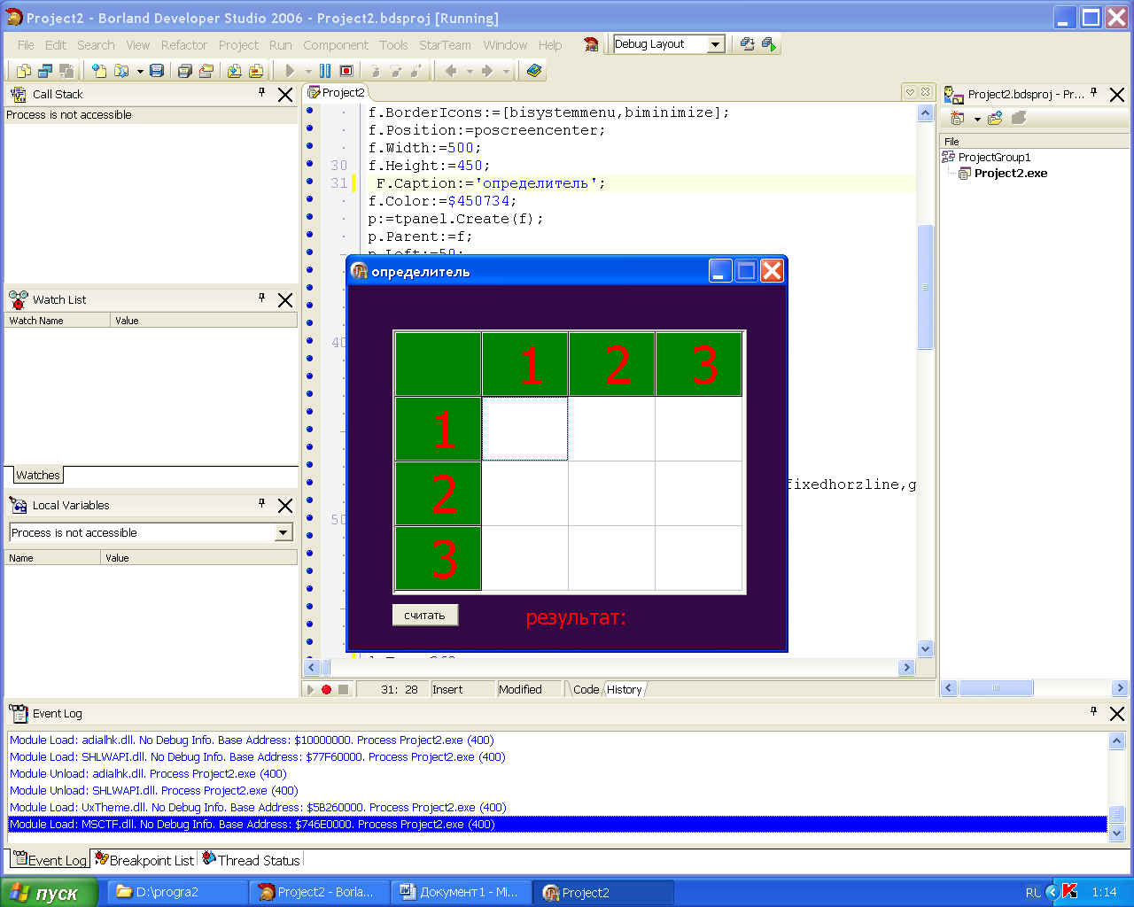The width and height of the screenshot is (1134, 907).
Task: Toggle the pin on Watch List panel
Action: tap(261, 298)
